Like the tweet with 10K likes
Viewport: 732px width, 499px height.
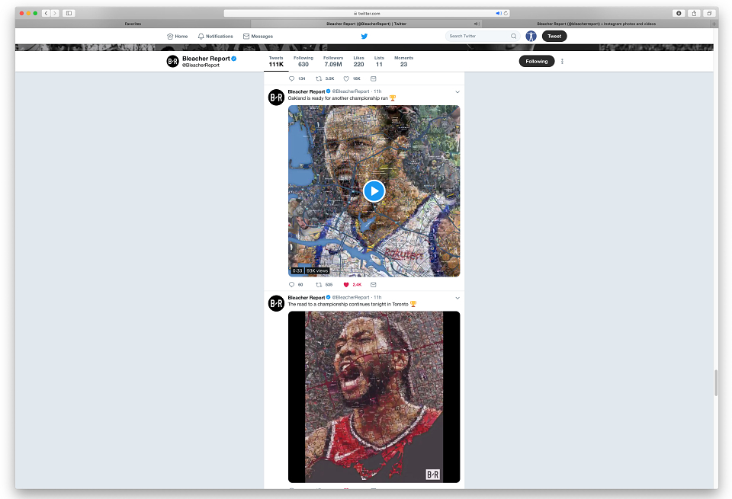346,78
